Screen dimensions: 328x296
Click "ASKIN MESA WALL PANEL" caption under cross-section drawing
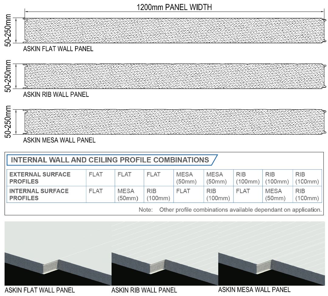pos(59,140)
